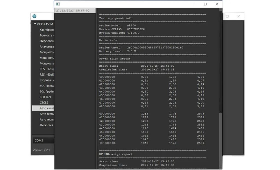This screenshot has height=170, width=280.
Task: Click the report window title bar icon
Action: pyautogui.click(x=58, y=4)
